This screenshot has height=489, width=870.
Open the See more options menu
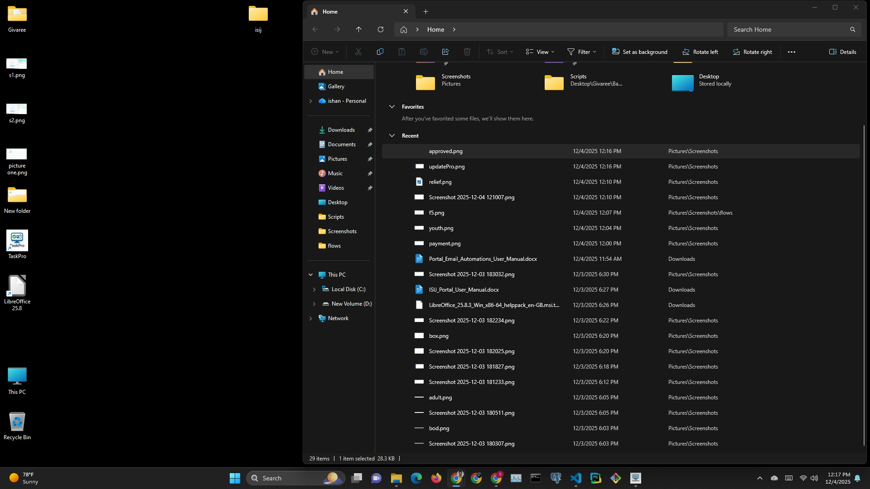point(791,52)
